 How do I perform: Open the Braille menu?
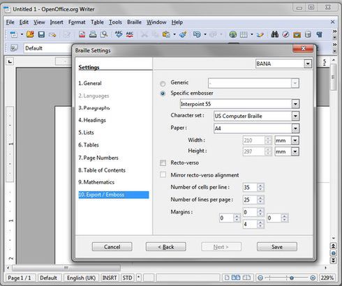[134, 22]
